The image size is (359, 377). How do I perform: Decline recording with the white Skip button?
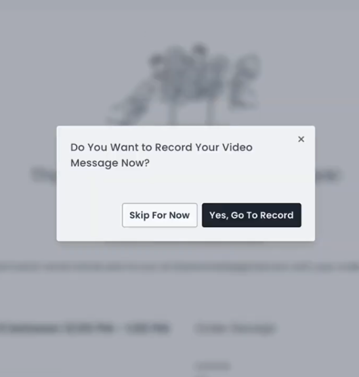click(x=160, y=215)
